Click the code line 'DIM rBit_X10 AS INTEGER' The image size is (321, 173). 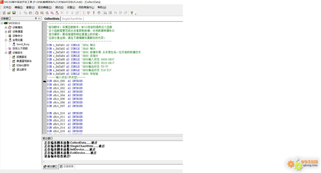[x=65, y=113]
